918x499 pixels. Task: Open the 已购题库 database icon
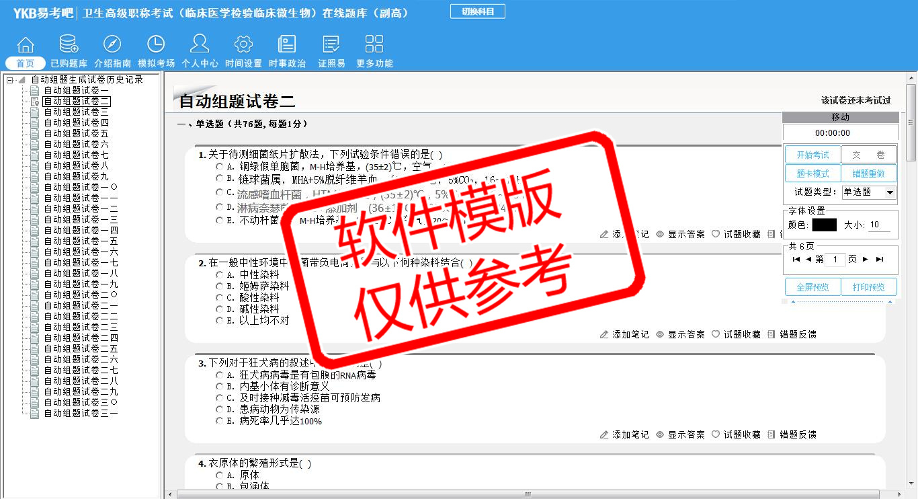click(x=69, y=45)
